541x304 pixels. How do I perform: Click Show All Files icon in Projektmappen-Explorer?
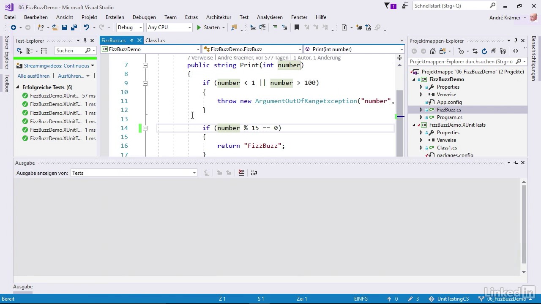click(503, 51)
